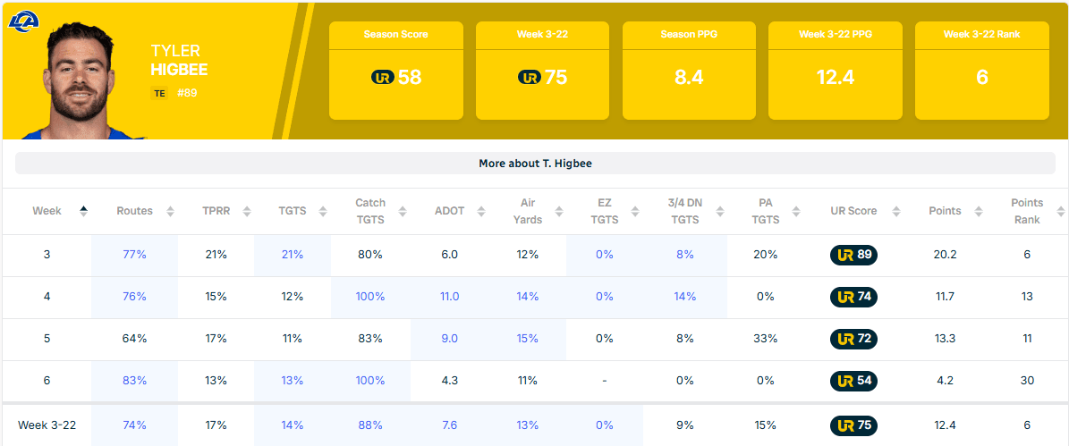Click the Week 3-22 row UR 75 badge
This screenshot has width=1069, height=446.
click(x=853, y=425)
